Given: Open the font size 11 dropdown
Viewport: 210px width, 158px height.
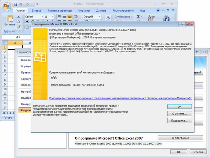Looking at the screenshot, I should [52, 17].
